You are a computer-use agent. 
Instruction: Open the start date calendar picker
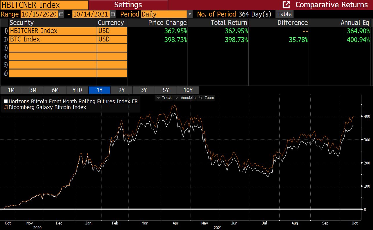pyautogui.click(x=61, y=14)
